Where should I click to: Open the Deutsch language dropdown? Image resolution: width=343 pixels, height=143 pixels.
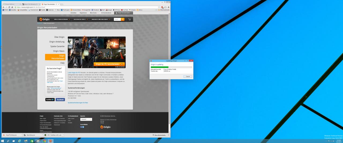86,119
